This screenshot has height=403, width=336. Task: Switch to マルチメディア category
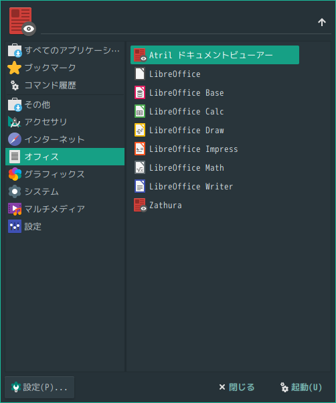(x=65, y=209)
